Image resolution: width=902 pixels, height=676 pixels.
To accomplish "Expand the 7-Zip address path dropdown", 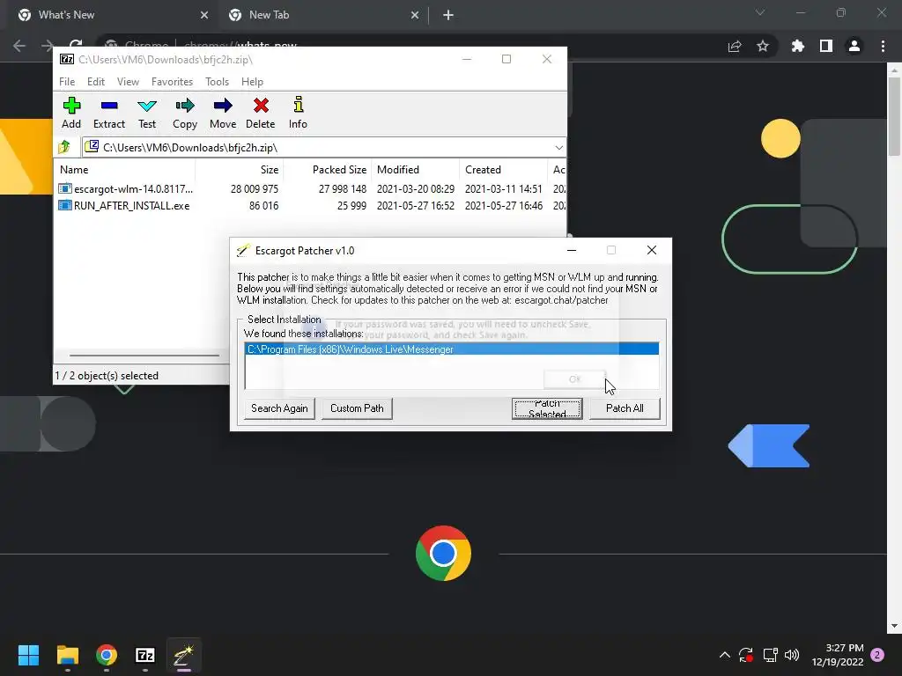I will [558, 148].
